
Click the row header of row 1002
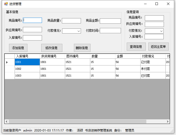[10, 69]
